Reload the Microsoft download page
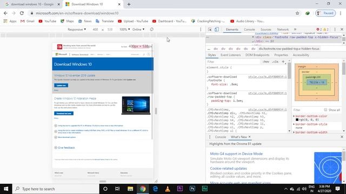Image resolution: width=346 pixels, height=194 pixels. point(22,13)
